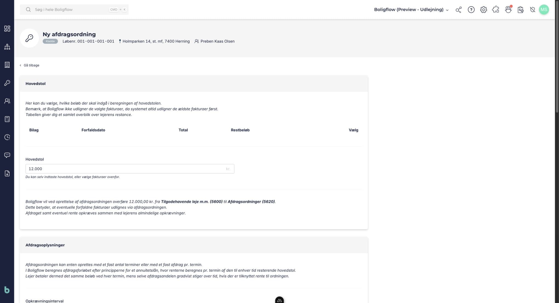559x303 pixels.
Task: Click the 'Vælg' column header
Action: 354,130
